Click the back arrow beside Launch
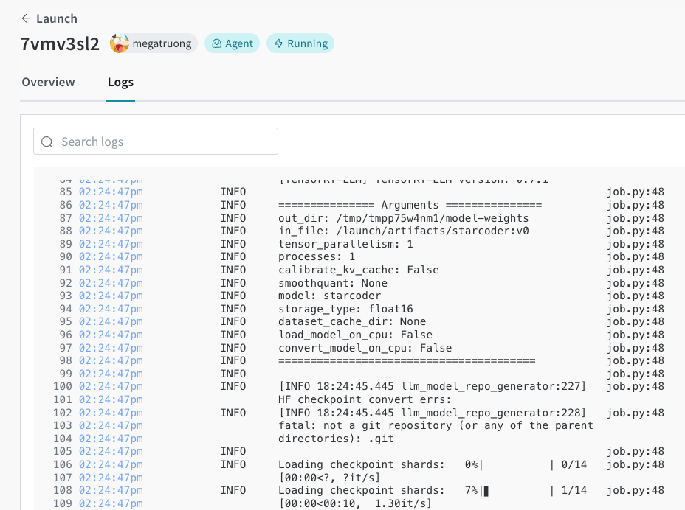 (27, 18)
